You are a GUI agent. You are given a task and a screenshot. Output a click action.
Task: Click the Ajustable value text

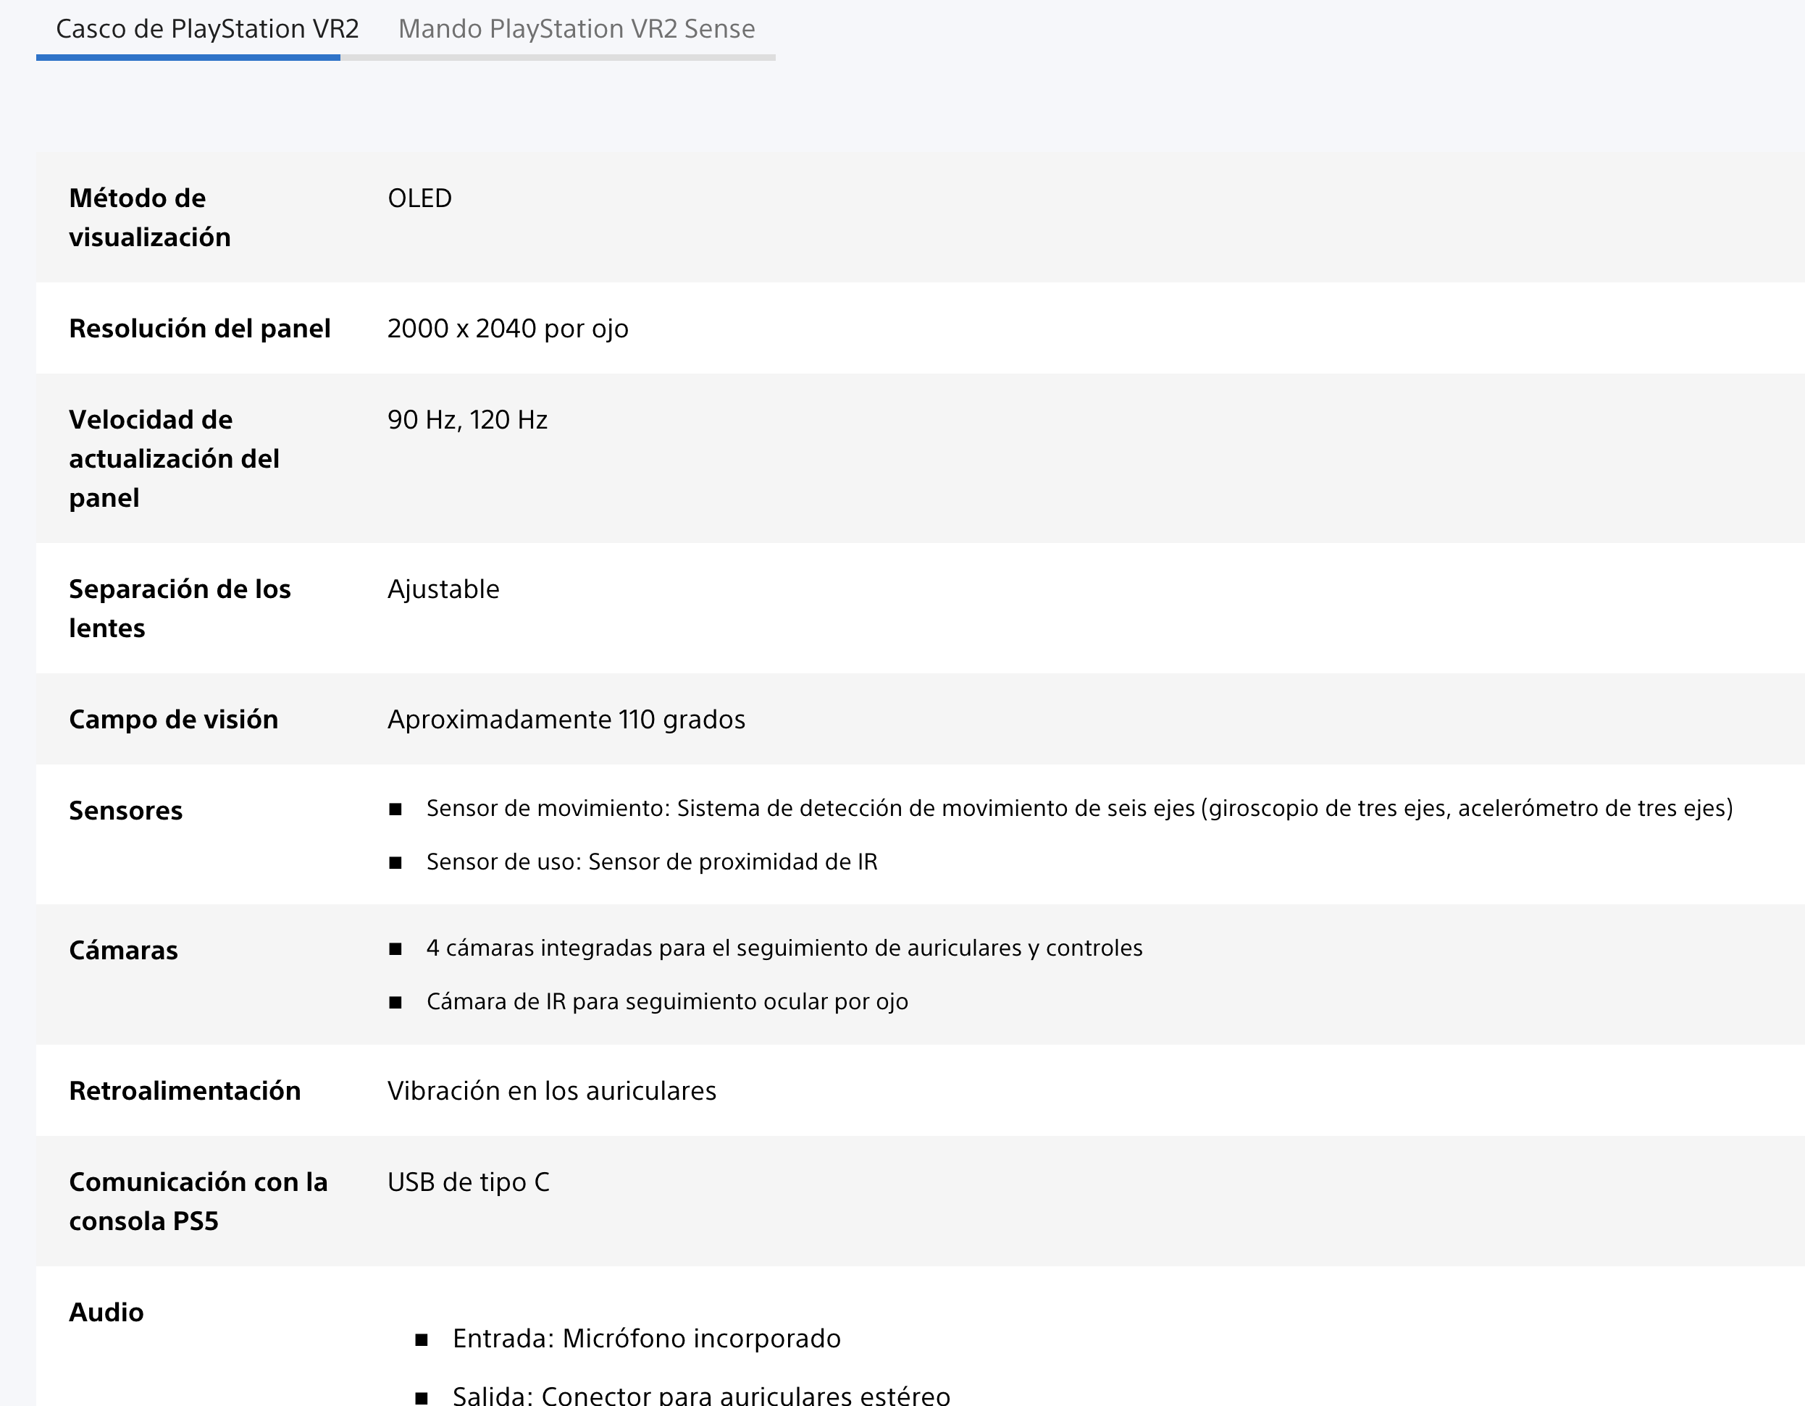[x=443, y=589]
